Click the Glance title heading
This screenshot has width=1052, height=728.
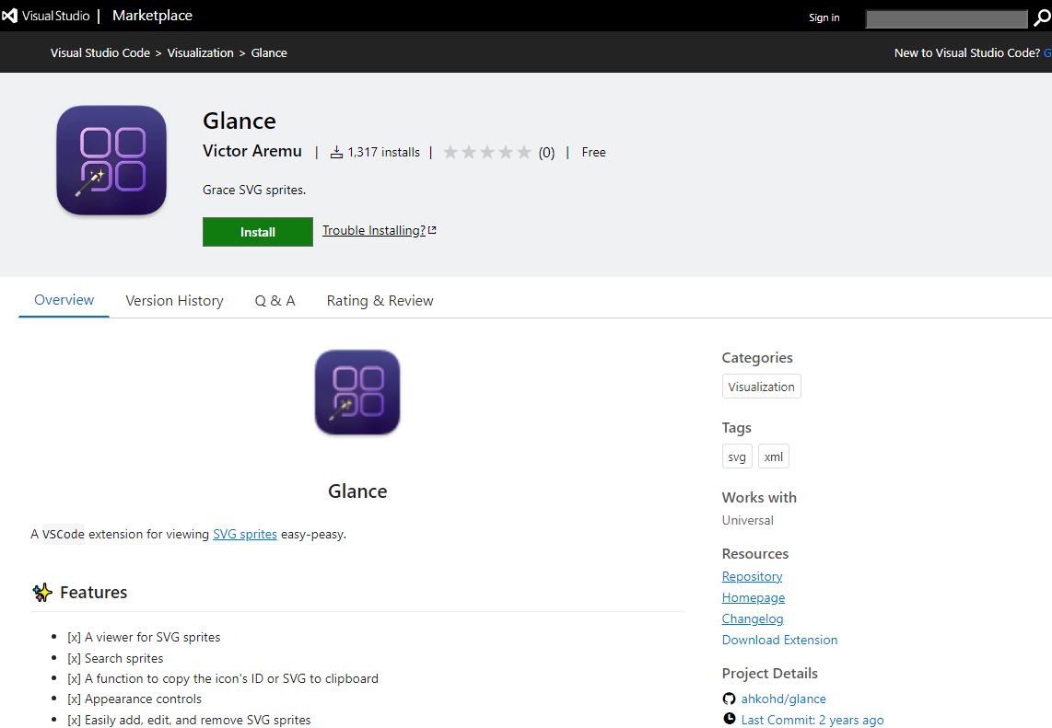click(x=240, y=121)
